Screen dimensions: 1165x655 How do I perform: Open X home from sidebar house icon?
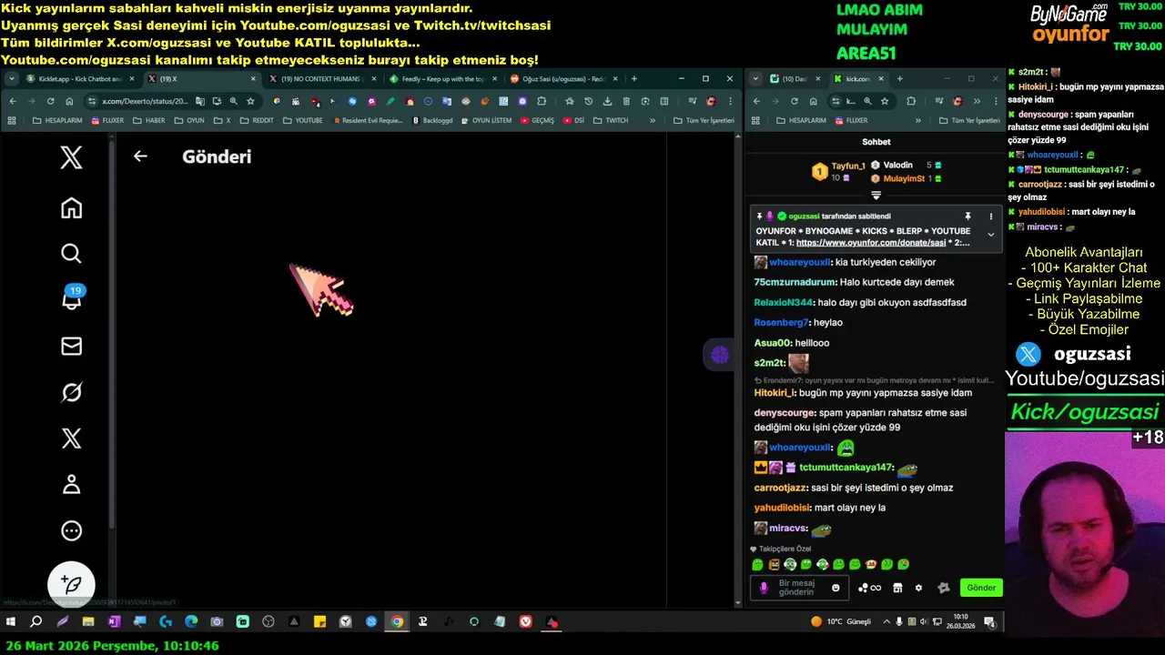[x=71, y=208]
